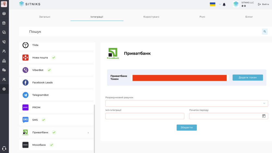Select the Приватбанк list icon
272x153 pixels.
26,132
